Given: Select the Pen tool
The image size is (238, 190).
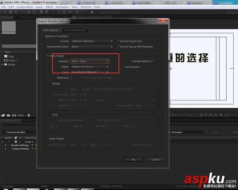Looking at the screenshot, I should point(47,12).
